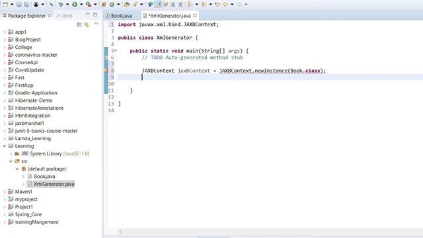
Task: Click the error marker on line 8
Action: coord(106,71)
